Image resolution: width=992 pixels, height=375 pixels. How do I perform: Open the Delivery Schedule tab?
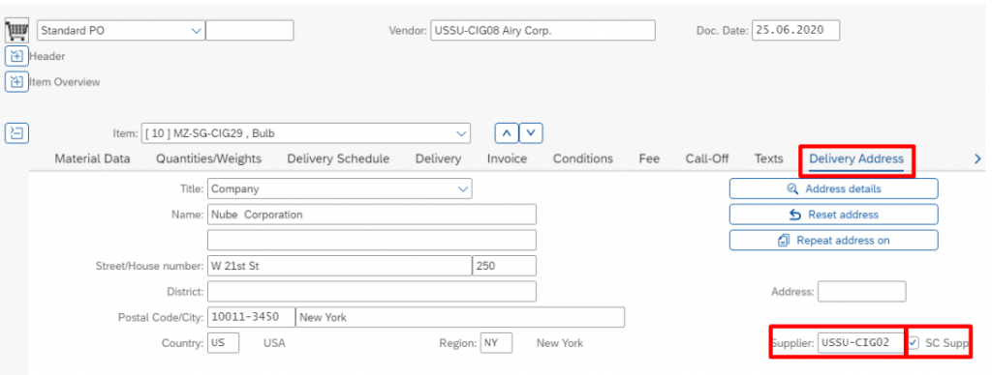pyautogui.click(x=338, y=159)
